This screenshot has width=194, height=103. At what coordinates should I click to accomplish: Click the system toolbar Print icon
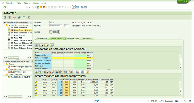(x=49, y=7)
